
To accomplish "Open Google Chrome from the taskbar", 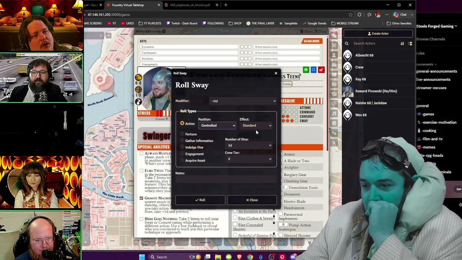I will tap(250, 257).
